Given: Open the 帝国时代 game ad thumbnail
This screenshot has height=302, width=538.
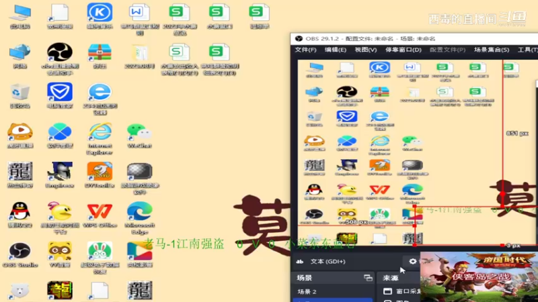Looking at the screenshot, I should pyautogui.click(x=479, y=276).
